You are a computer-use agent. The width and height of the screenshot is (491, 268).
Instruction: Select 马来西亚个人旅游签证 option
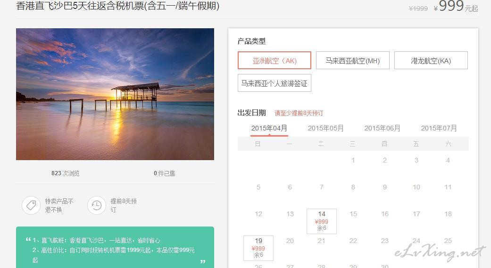coord(275,83)
